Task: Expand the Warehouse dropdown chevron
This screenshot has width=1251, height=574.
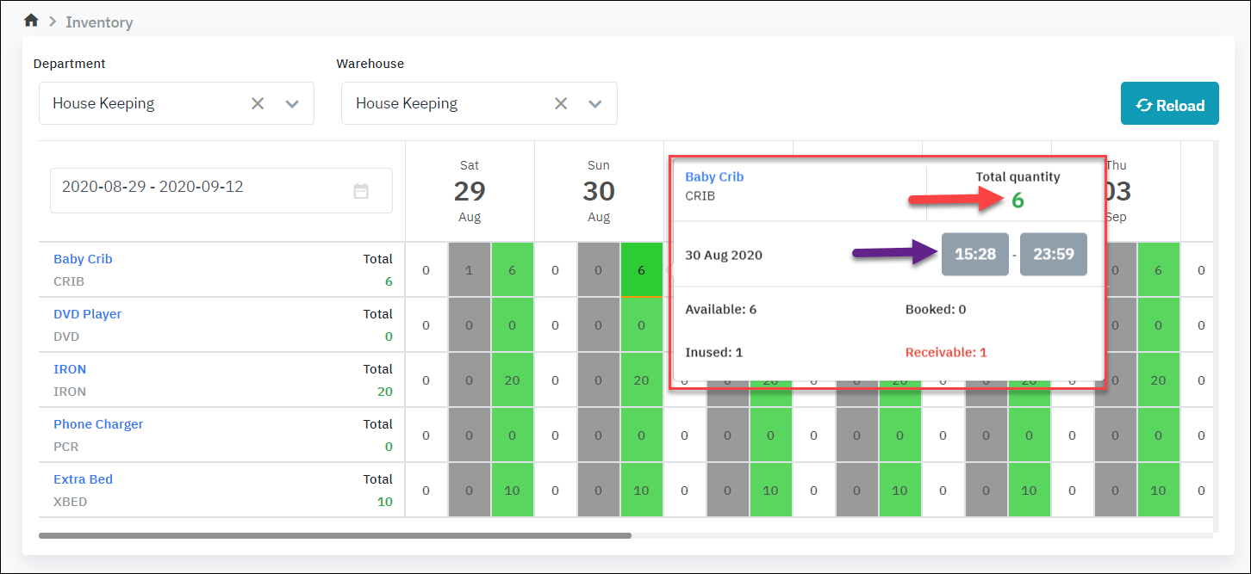Action: pyautogui.click(x=594, y=103)
